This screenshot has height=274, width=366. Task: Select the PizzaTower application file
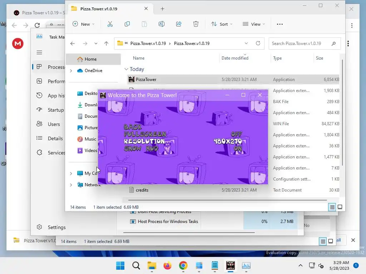point(233,80)
